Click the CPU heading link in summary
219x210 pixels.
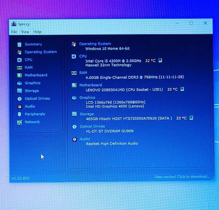[x=83, y=56]
